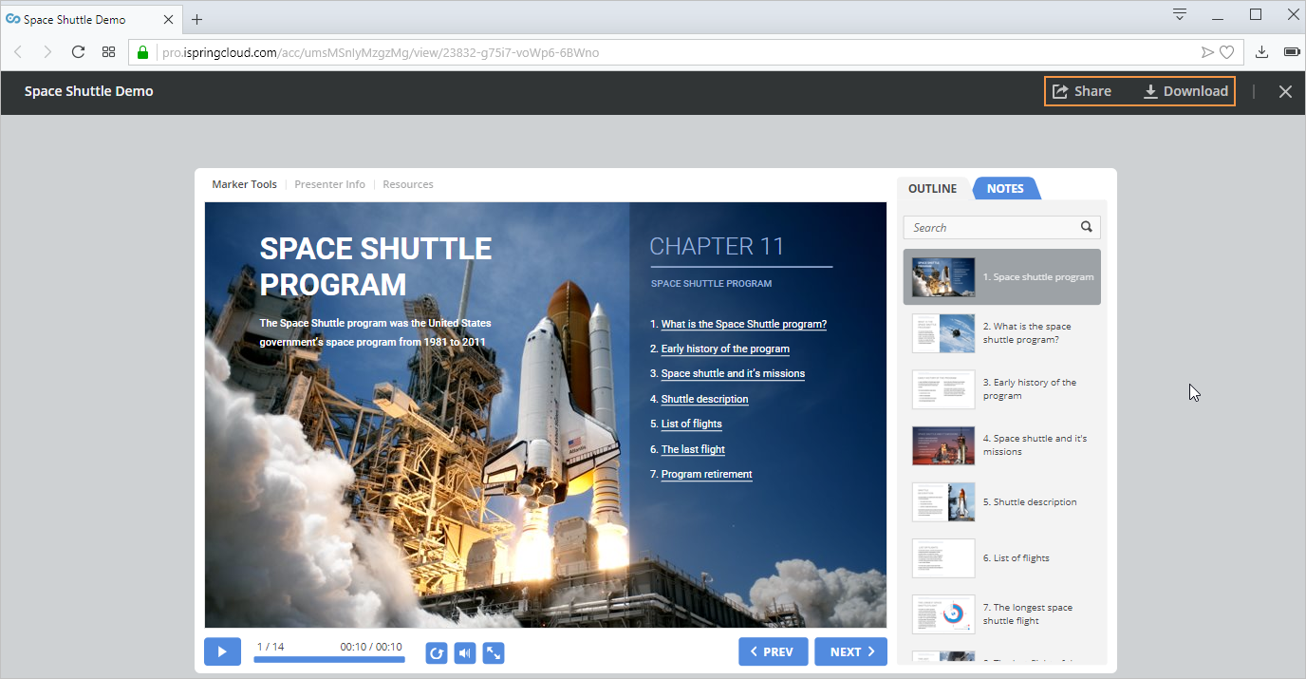Open the 'List of flights' slide link
Screen dimensions: 1306x679
coord(692,424)
